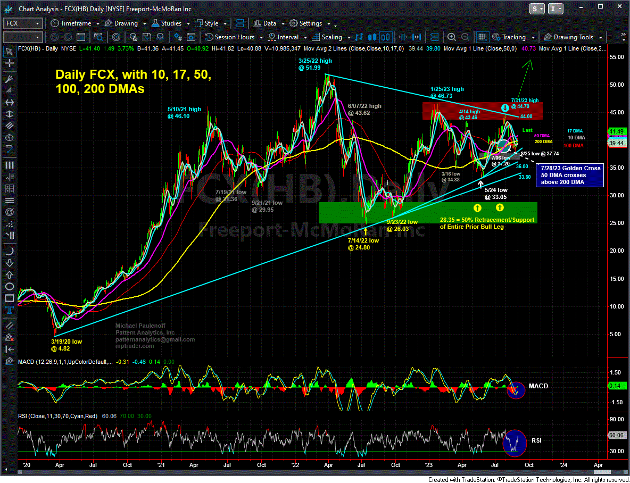630x483 pixels.
Task: Open the empty combo box below FCX
Action: 22,37
